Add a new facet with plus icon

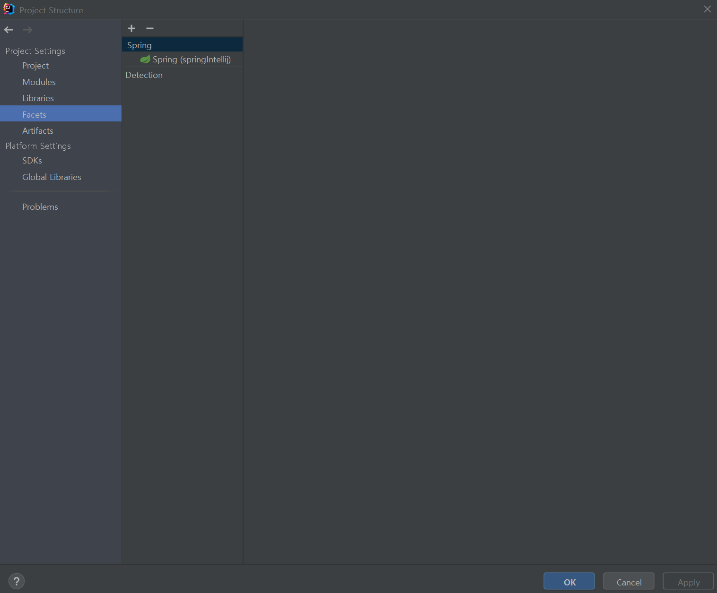coord(131,28)
